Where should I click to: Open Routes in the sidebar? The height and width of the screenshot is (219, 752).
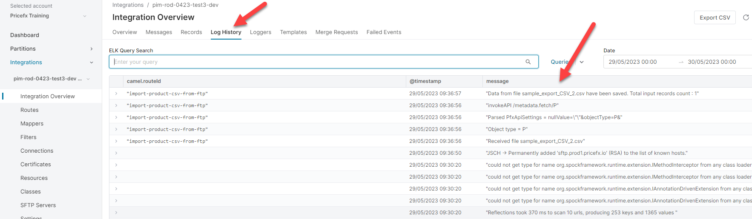click(29, 110)
